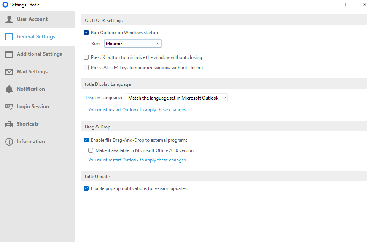Toggle Enable file Drag-And-Drop checkbox
Screen dimensions: 374x242
click(x=86, y=140)
